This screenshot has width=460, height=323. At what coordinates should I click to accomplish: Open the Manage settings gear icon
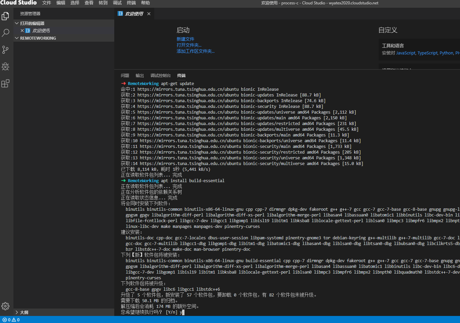click(5, 306)
